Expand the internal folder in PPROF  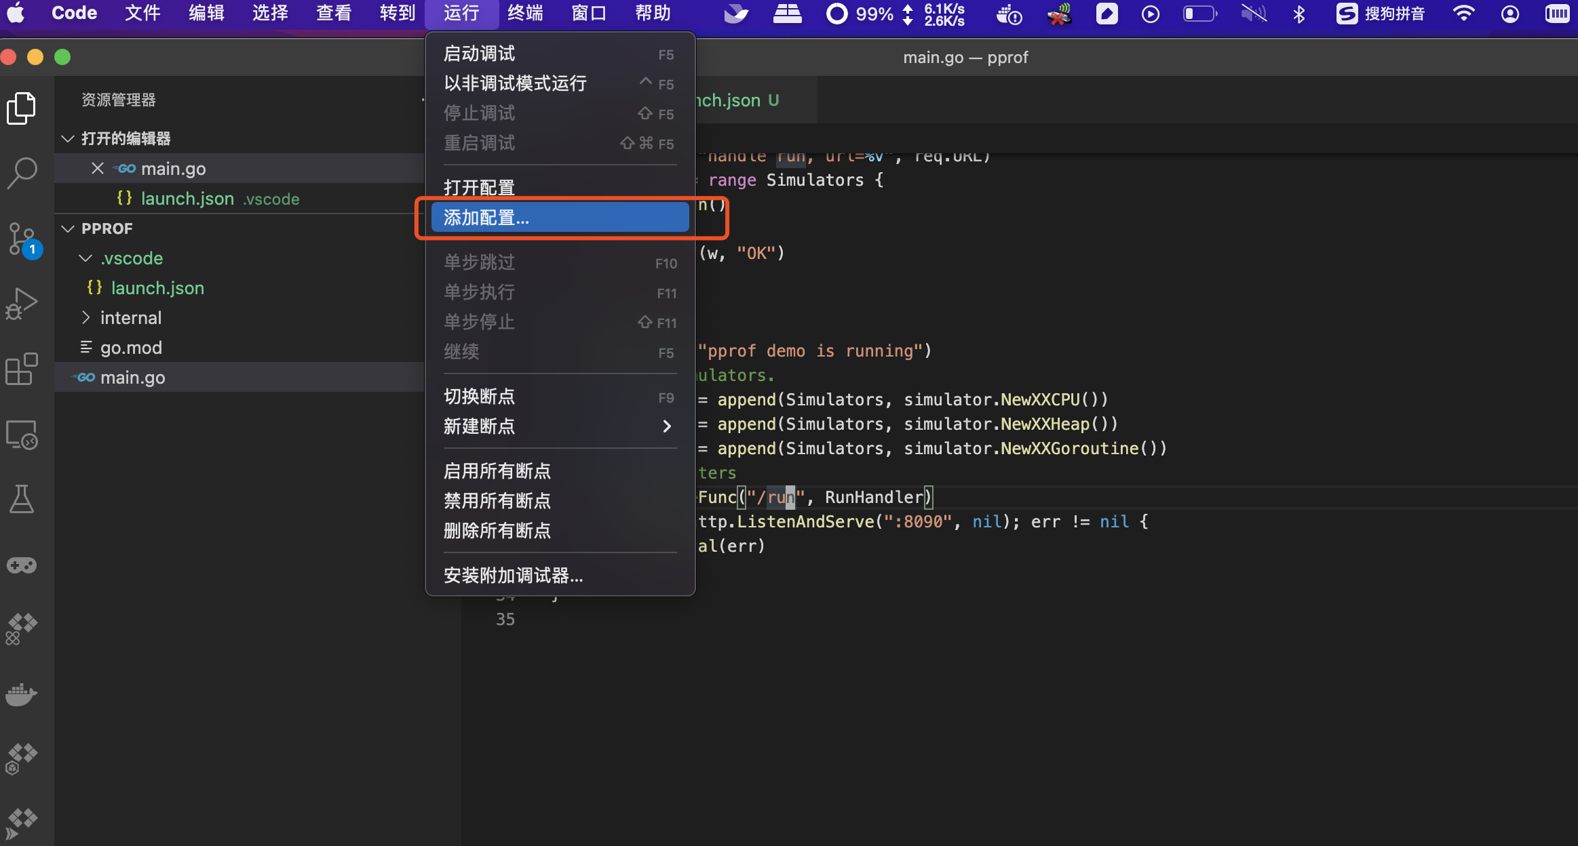pyautogui.click(x=87, y=317)
